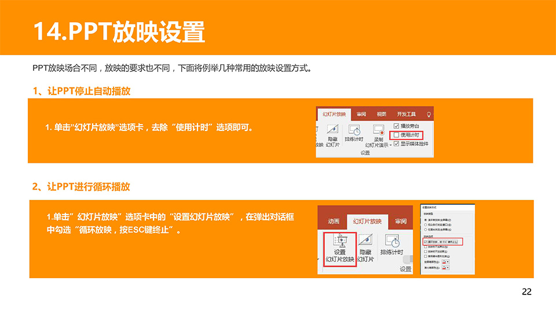Click 隐藏幻灯片 icon in lower ribbon image
Viewport: 556px width, 313px height.
[365, 240]
